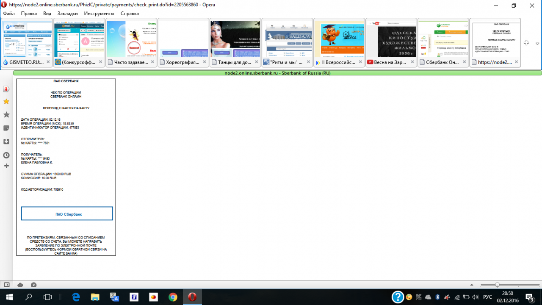
Task: Click the green Sberbank security address bar
Action: point(277,73)
